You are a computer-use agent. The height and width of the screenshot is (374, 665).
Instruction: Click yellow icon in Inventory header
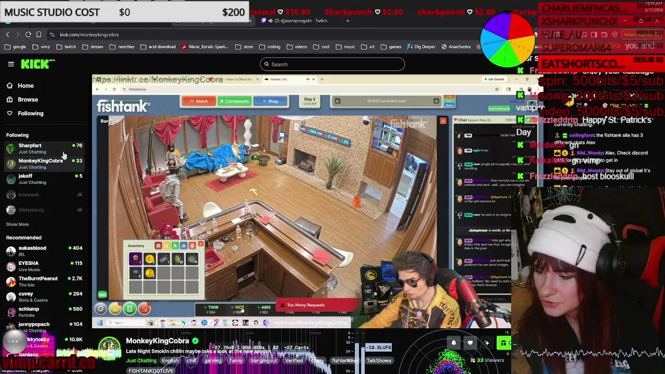click(x=167, y=246)
